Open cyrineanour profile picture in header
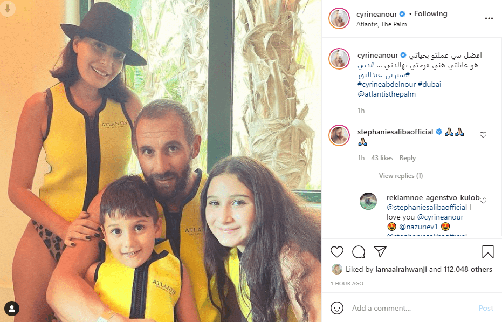 click(x=339, y=18)
